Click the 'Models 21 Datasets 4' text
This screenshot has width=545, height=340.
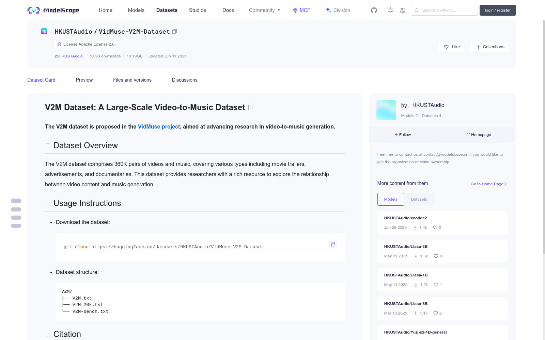pos(421,116)
